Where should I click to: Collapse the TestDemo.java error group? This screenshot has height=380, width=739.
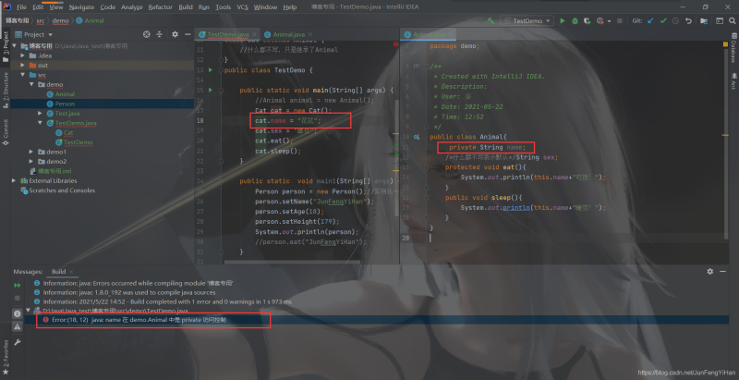coord(29,311)
